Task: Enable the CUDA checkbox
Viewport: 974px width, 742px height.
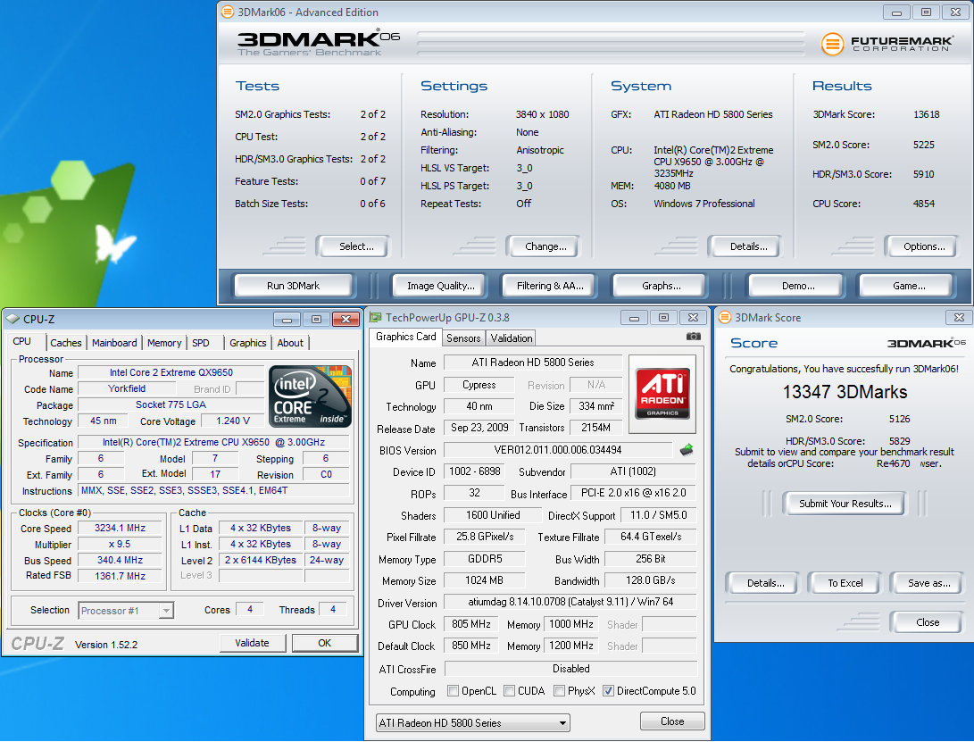Action: [510, 691]
